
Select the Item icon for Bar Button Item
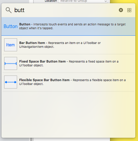point(11,45)
